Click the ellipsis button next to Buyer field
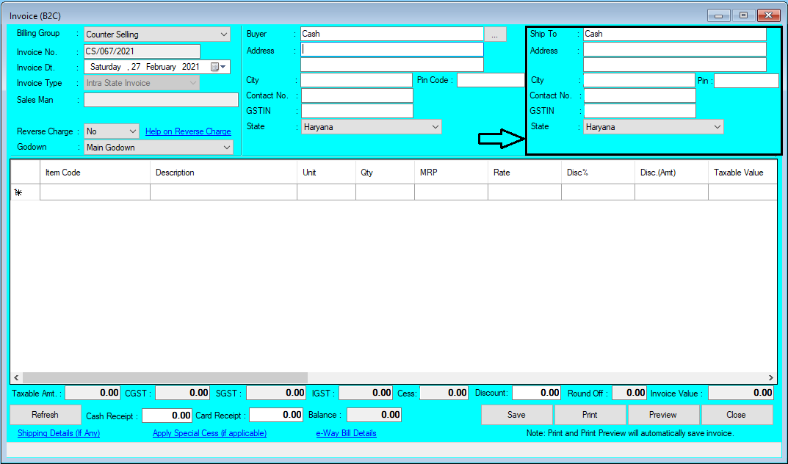The image size is (788, 464). [495, 33]
